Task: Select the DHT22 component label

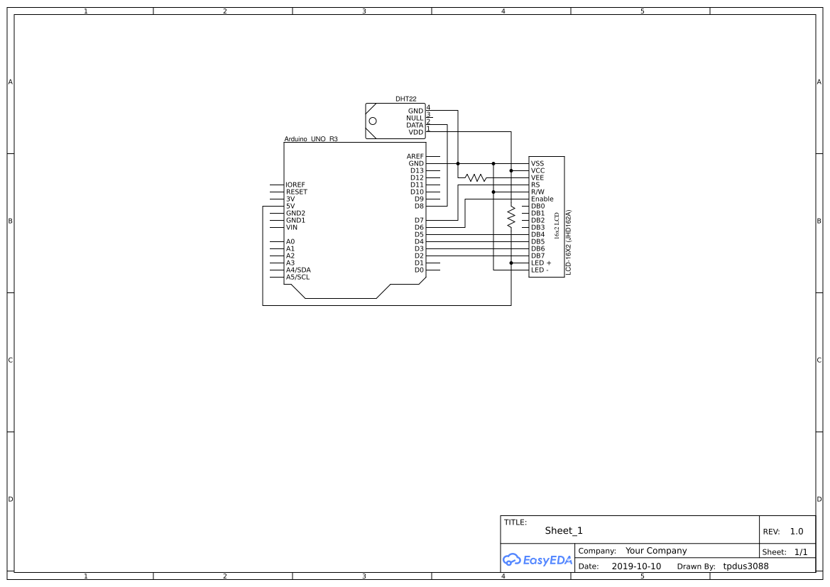Action: click(406, 99)
